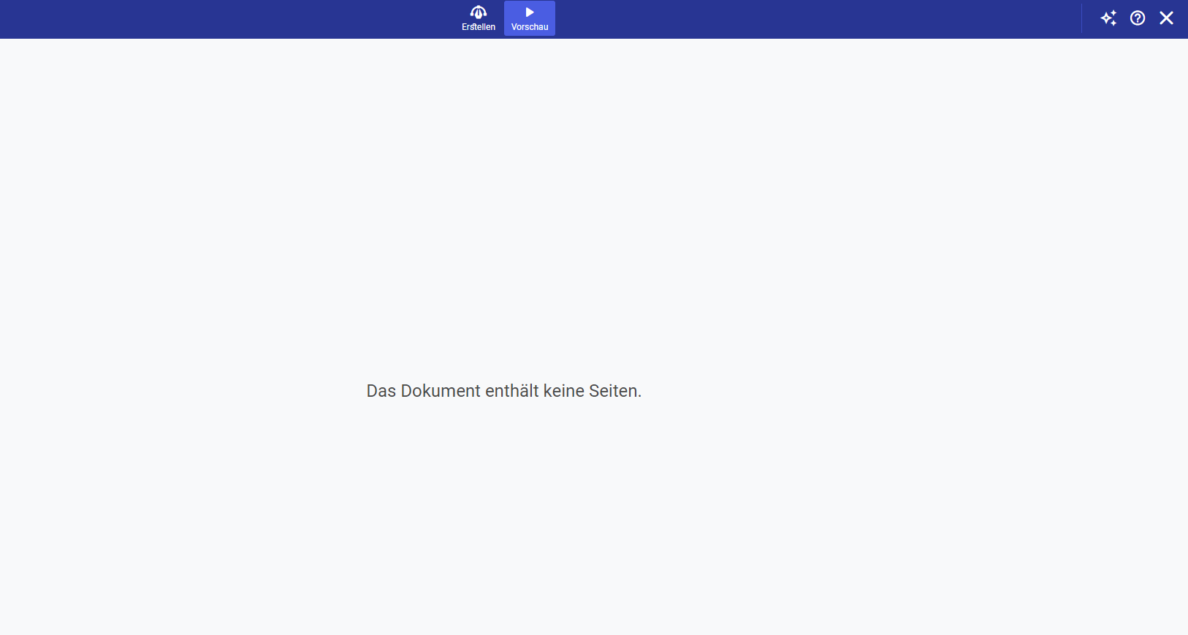This screenshot has width=1188, height=635.
Task: Close the designer with the X icon
Action: 1166,18
